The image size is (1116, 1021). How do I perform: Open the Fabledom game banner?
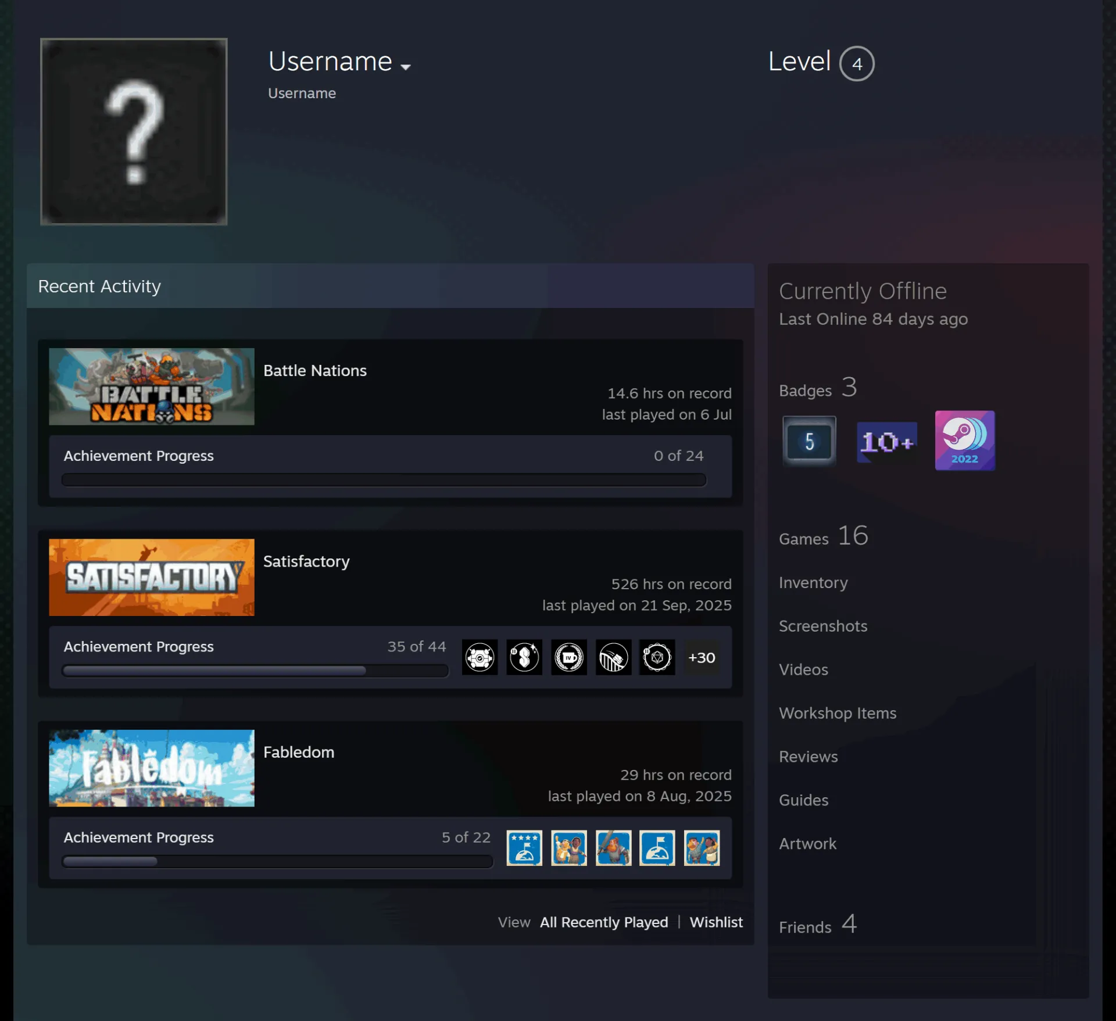pos(152,768)
